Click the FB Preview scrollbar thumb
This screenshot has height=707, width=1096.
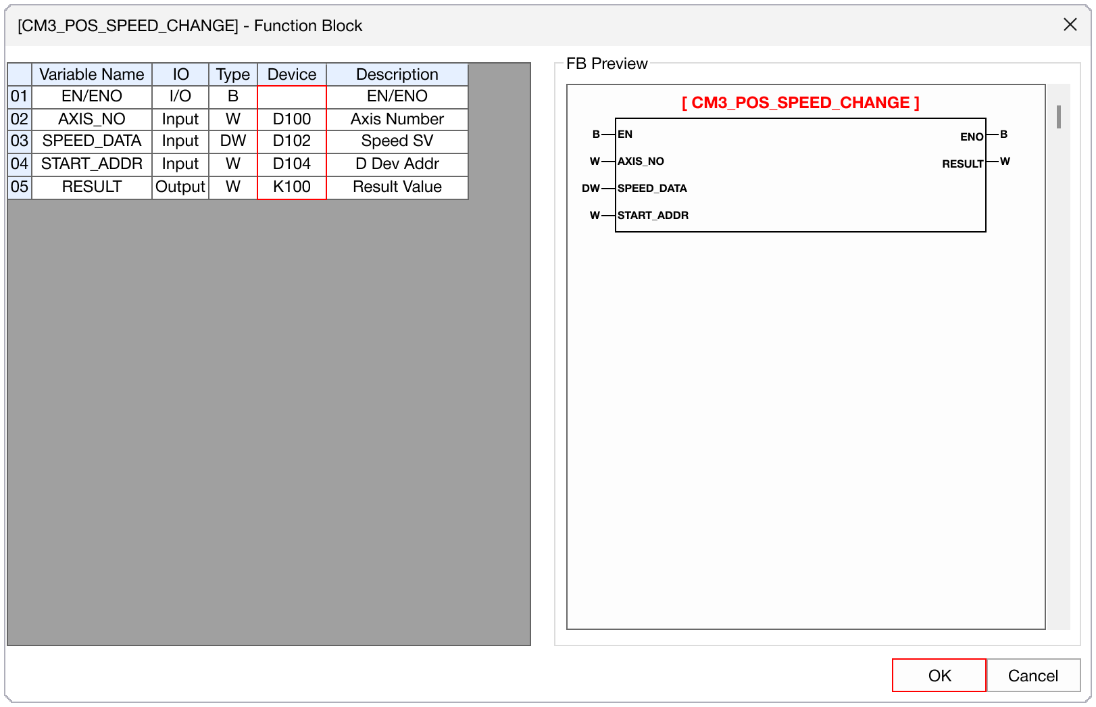pyautogui.click(x=1058, y=117)
